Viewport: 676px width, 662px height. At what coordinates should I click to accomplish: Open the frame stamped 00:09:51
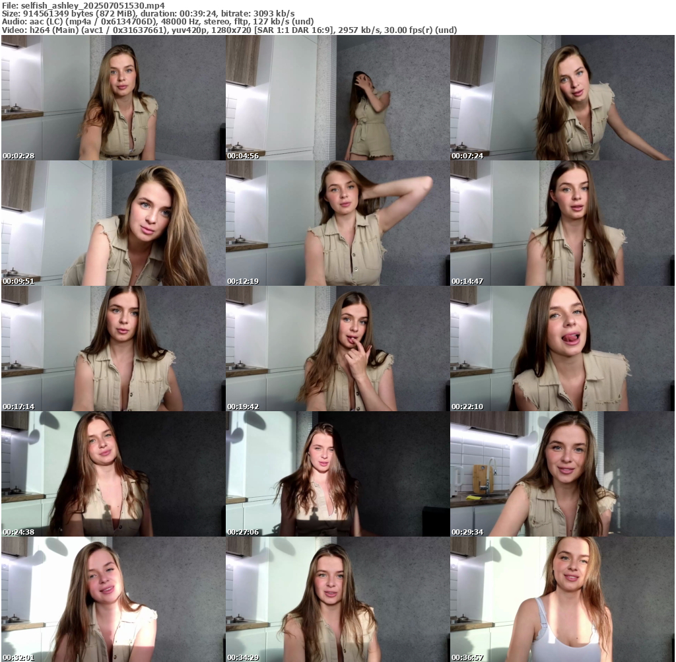113,223
